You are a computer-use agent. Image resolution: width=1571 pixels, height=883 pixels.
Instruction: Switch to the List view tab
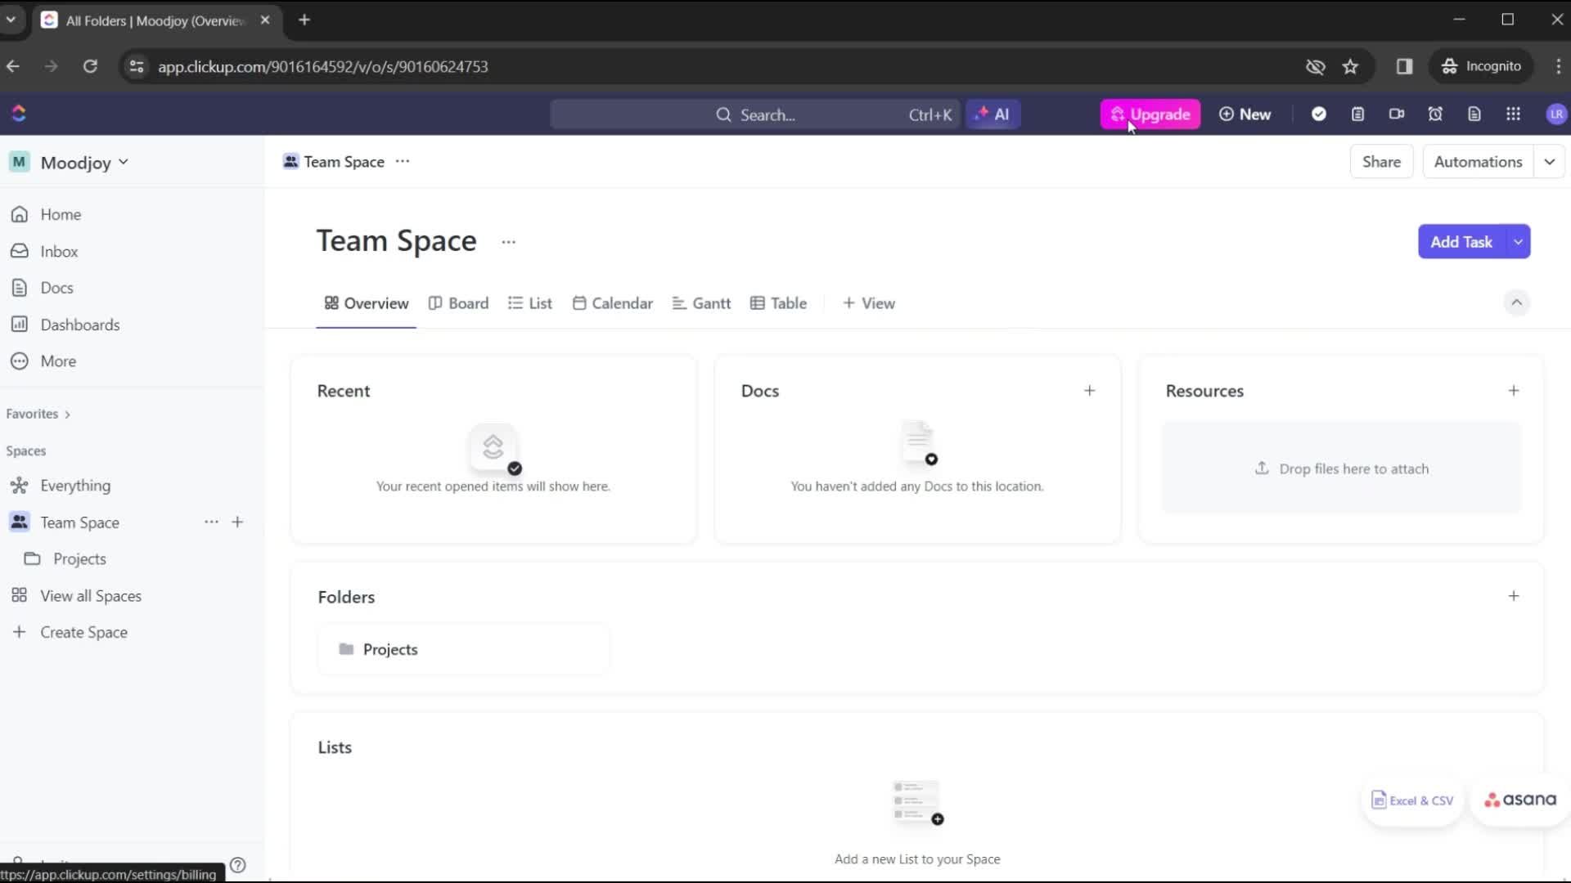(x=530, y=303)
